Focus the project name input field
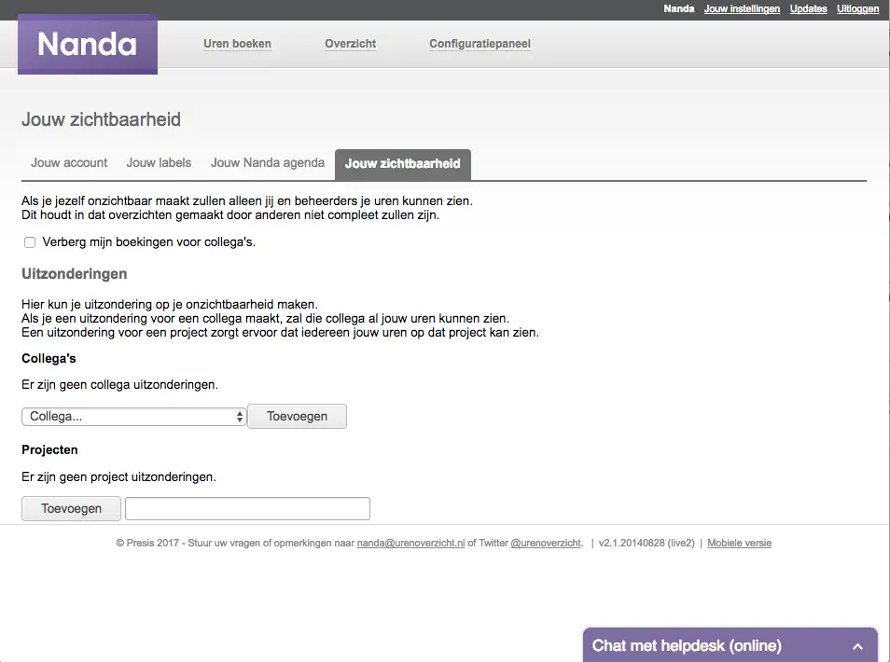 [247, 509]
